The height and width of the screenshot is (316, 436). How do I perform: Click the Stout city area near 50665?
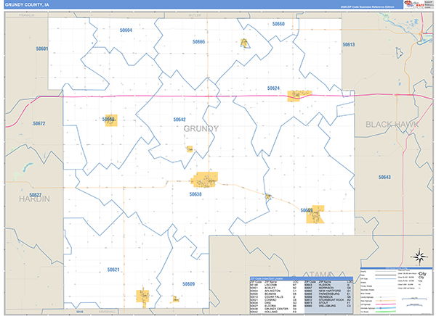tap(244, 43)
